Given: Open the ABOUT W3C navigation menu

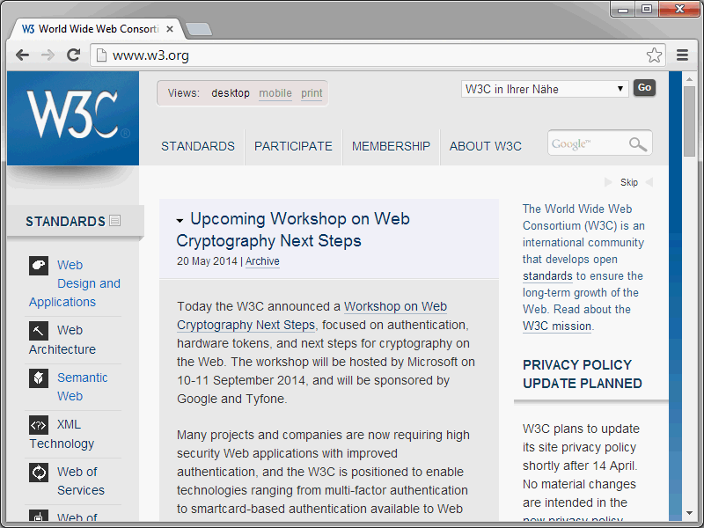Looking at the screenshot, I should click(486, 146).
